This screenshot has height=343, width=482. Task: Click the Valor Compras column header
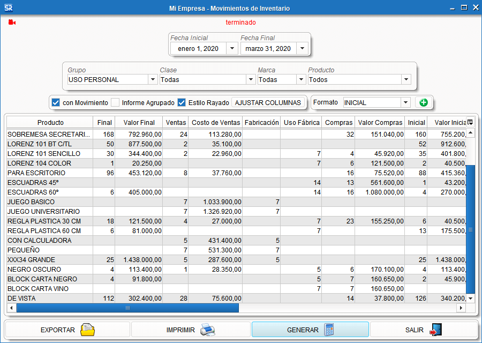click(x=380, y=122)
